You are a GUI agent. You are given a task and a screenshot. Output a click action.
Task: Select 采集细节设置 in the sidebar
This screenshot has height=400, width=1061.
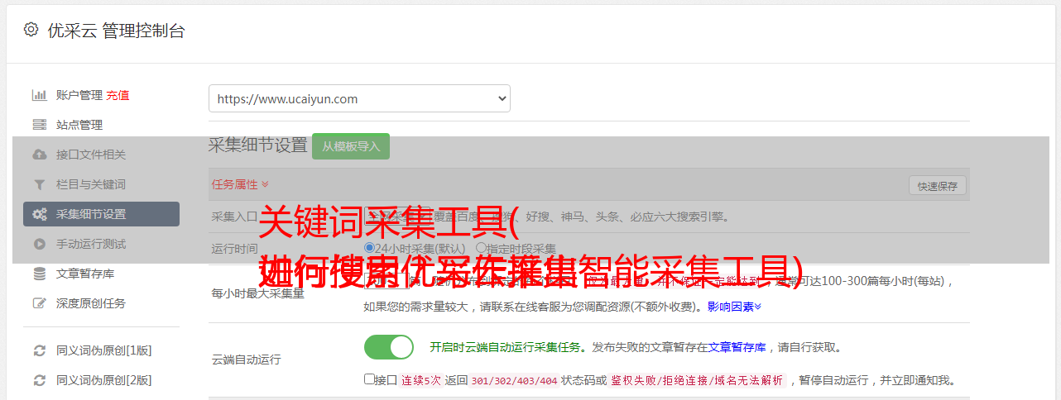[x=101, y=214]
